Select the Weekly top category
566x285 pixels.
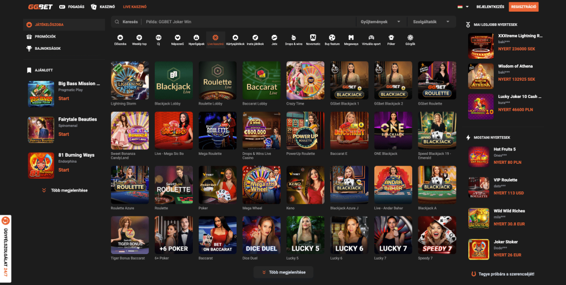[139, 40]
